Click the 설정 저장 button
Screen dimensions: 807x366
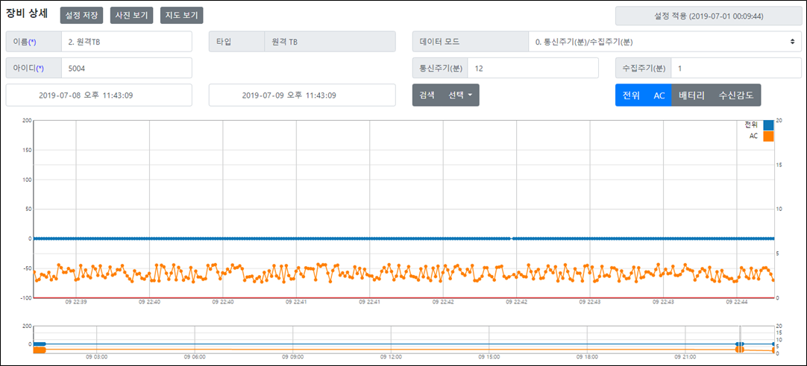tap(81, 15)
